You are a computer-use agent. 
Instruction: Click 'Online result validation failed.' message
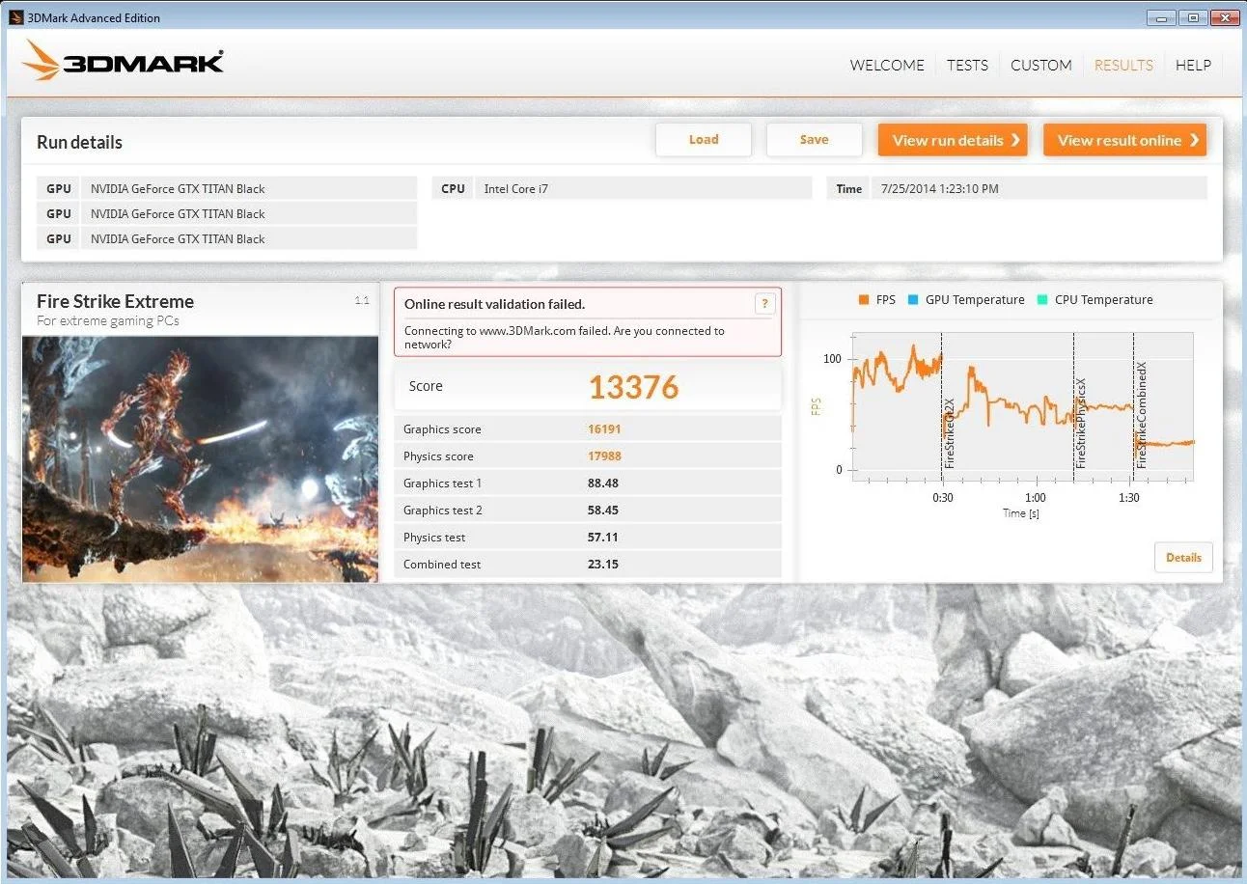tap(494, 304)
